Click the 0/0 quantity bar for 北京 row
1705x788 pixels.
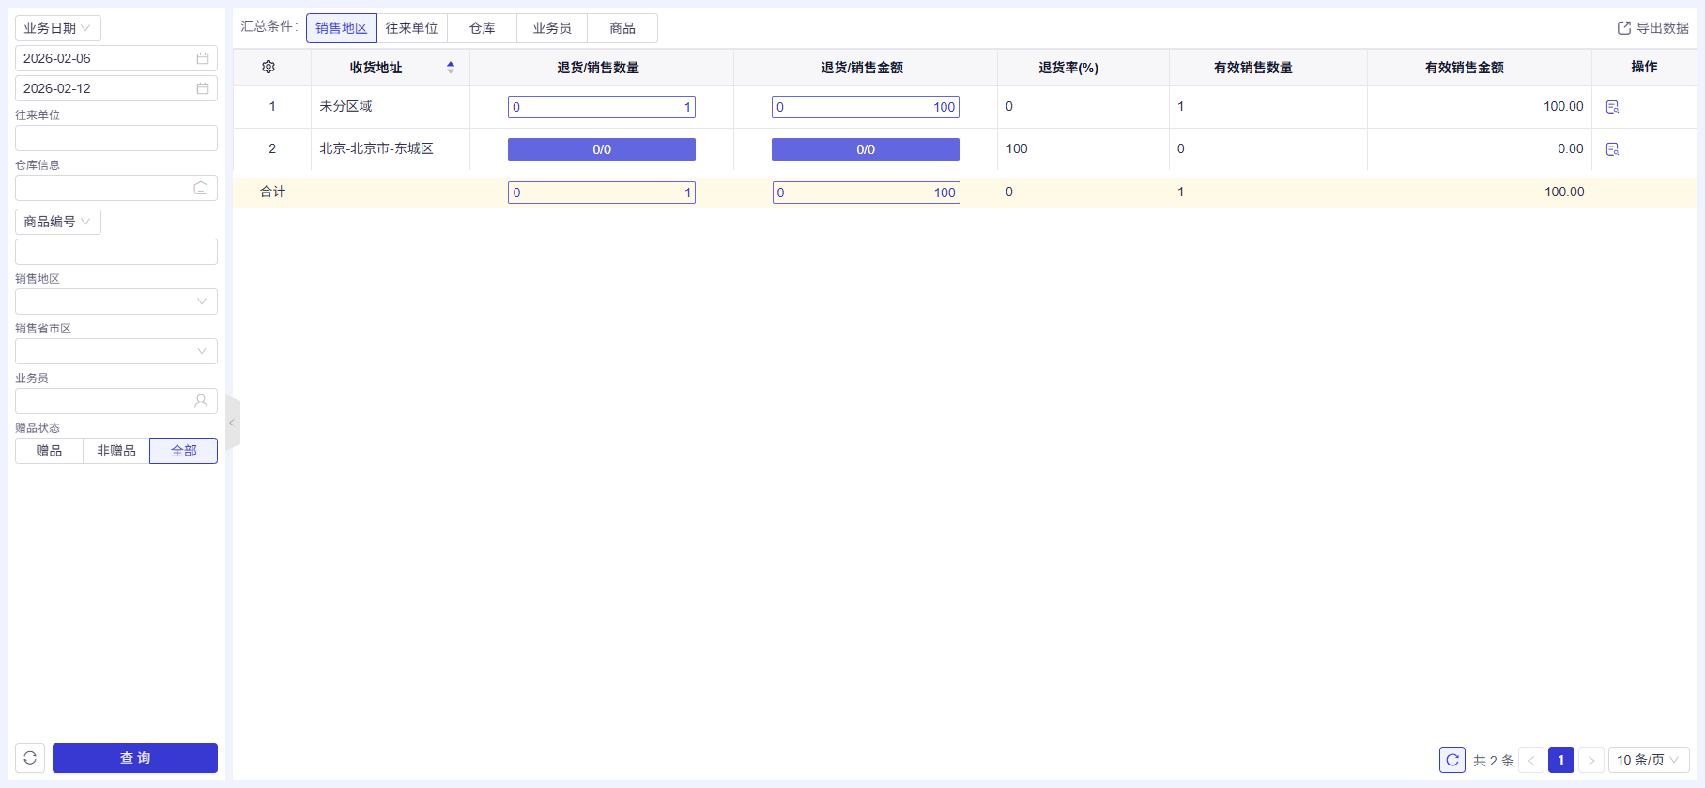[x=602, y=149]
